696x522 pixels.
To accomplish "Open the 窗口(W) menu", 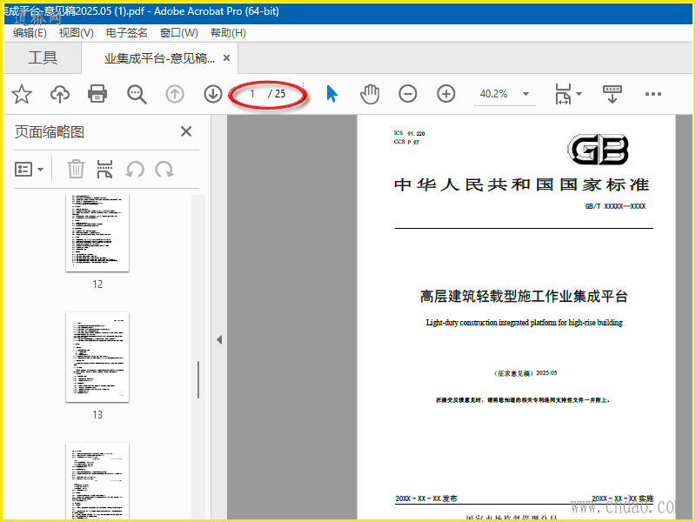I will pyautogui.click(x=179, y=33).
